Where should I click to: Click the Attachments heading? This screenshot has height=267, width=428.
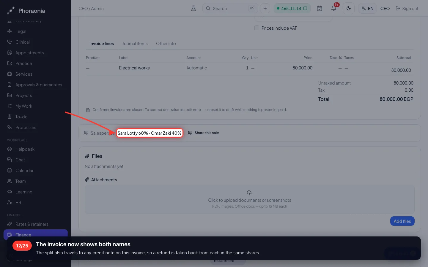tap(104, 180)
